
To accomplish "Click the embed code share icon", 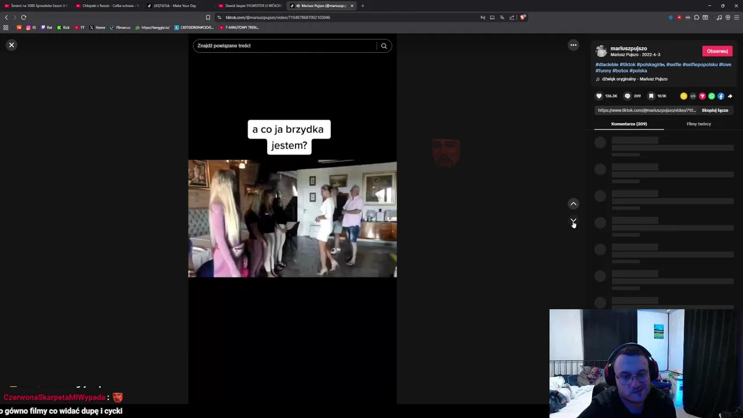I will 693,96.
